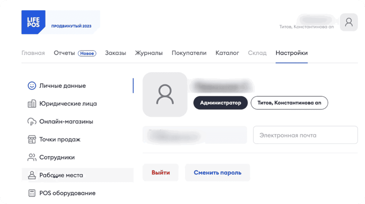Click the Сменить пароль button
The width and height of the screenshot is (365, 204).
[217, 172]
